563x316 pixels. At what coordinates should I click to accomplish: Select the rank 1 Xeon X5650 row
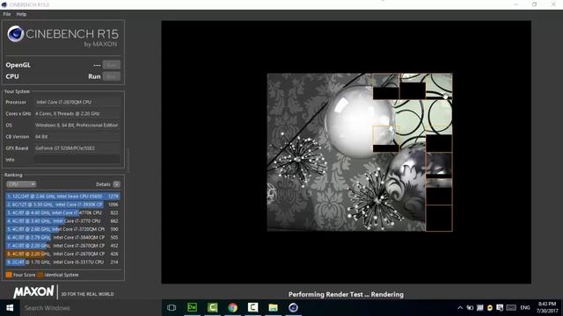click(x=62, y=197)
